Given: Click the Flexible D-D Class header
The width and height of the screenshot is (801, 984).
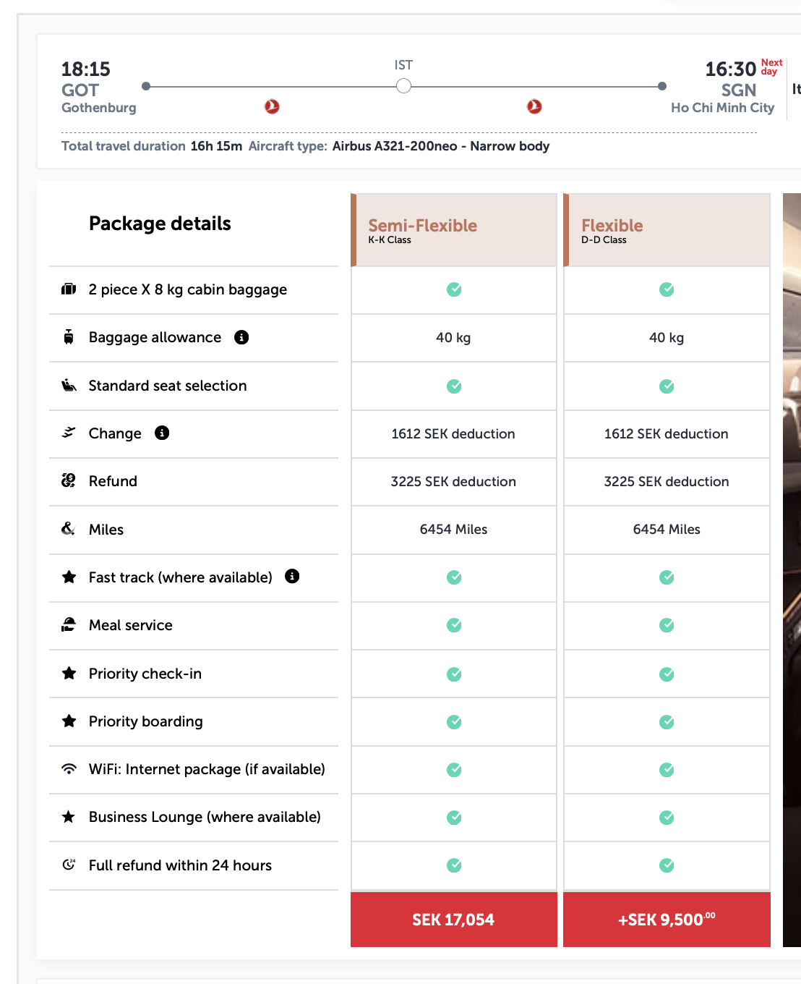Looking at the screenshot, I should pos(667,230).
